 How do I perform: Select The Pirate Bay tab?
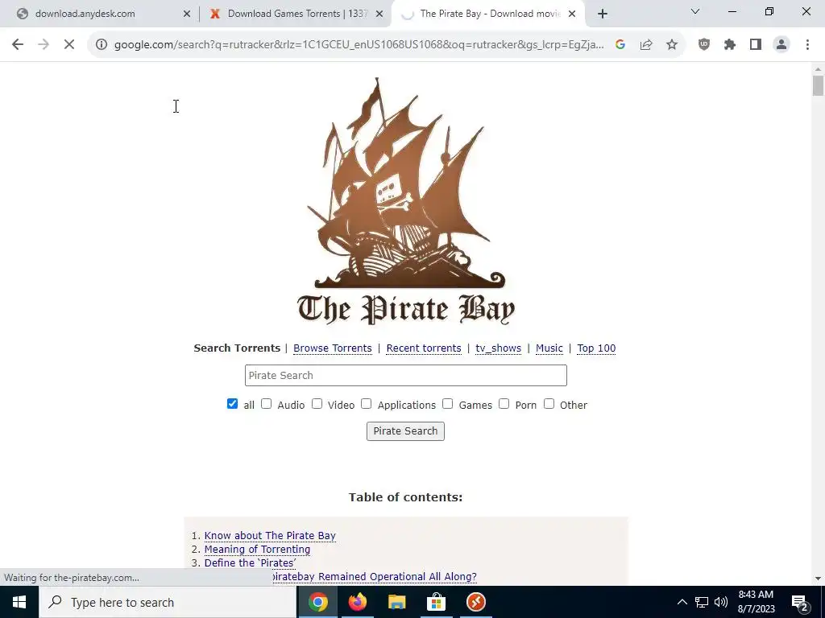pyautogui.click(x=488, y=14)
